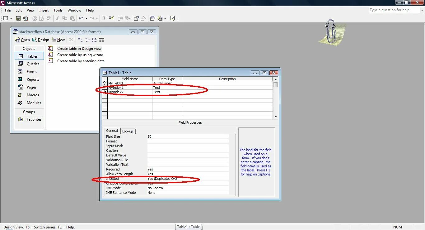The height and width of the screenshot is (230, 425).
Task: Open the Help menu
Action: (90, 10)
